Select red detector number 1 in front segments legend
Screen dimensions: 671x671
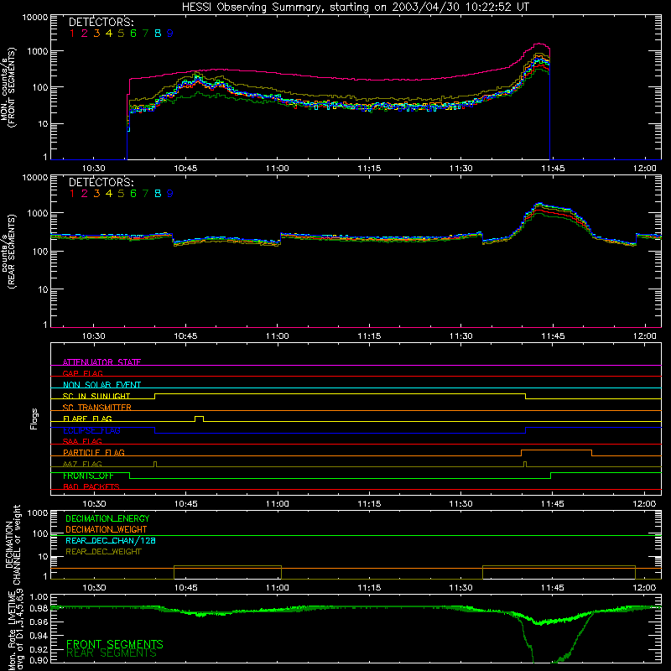72,34
